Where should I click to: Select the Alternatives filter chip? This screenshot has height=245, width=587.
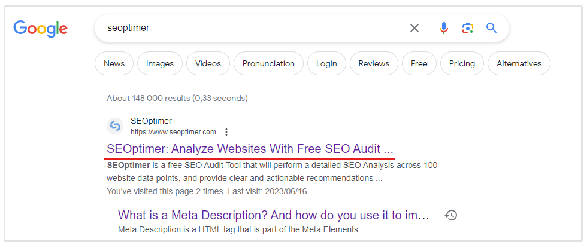pos(519,63)
